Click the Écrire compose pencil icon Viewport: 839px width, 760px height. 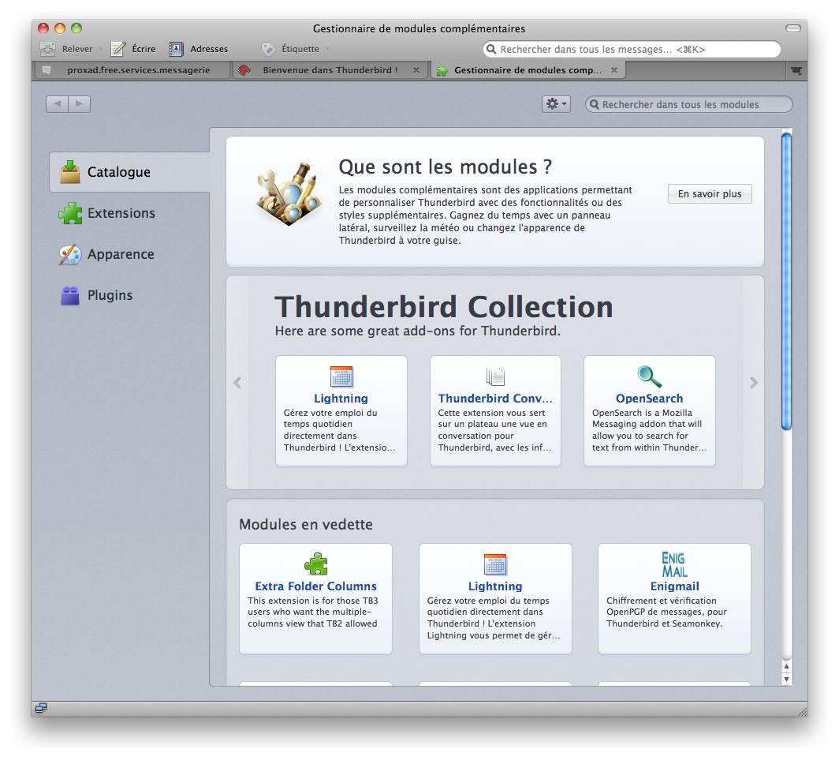coord(118,49)
